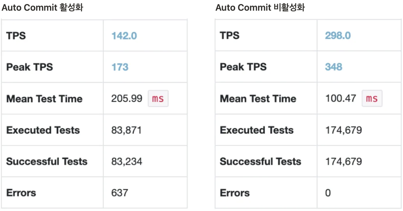Select the ms badge beside 100.47
The height and width of the screenshot is (211, 403).
[372, 99]
